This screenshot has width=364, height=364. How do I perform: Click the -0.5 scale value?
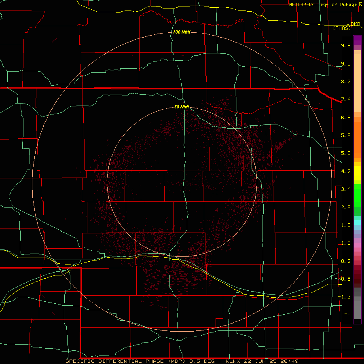[345, 279]
